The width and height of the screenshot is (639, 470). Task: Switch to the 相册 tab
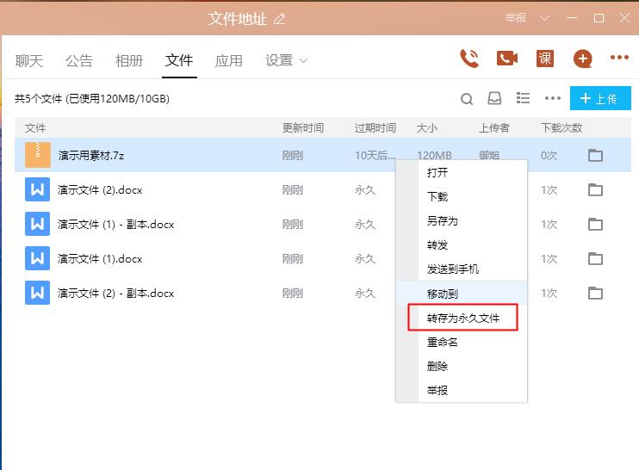pos(129,60)
